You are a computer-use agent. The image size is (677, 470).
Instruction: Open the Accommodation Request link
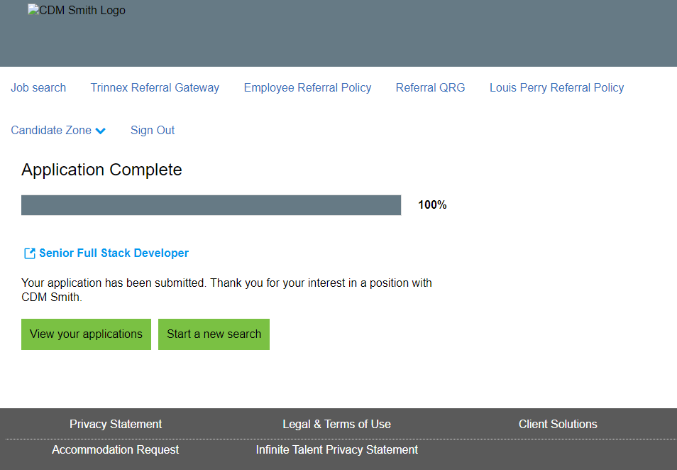coord(116,450)
